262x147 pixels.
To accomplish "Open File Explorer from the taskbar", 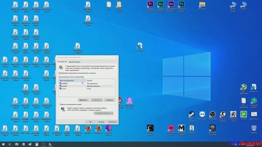I will tap(17, 144).
